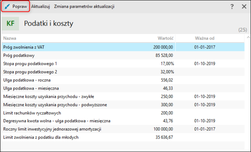This screenshot has width=251, height=152.
Task: Click date 01-01-2017 in Próg zwolnienia row
Action: [x=205, y=47]
